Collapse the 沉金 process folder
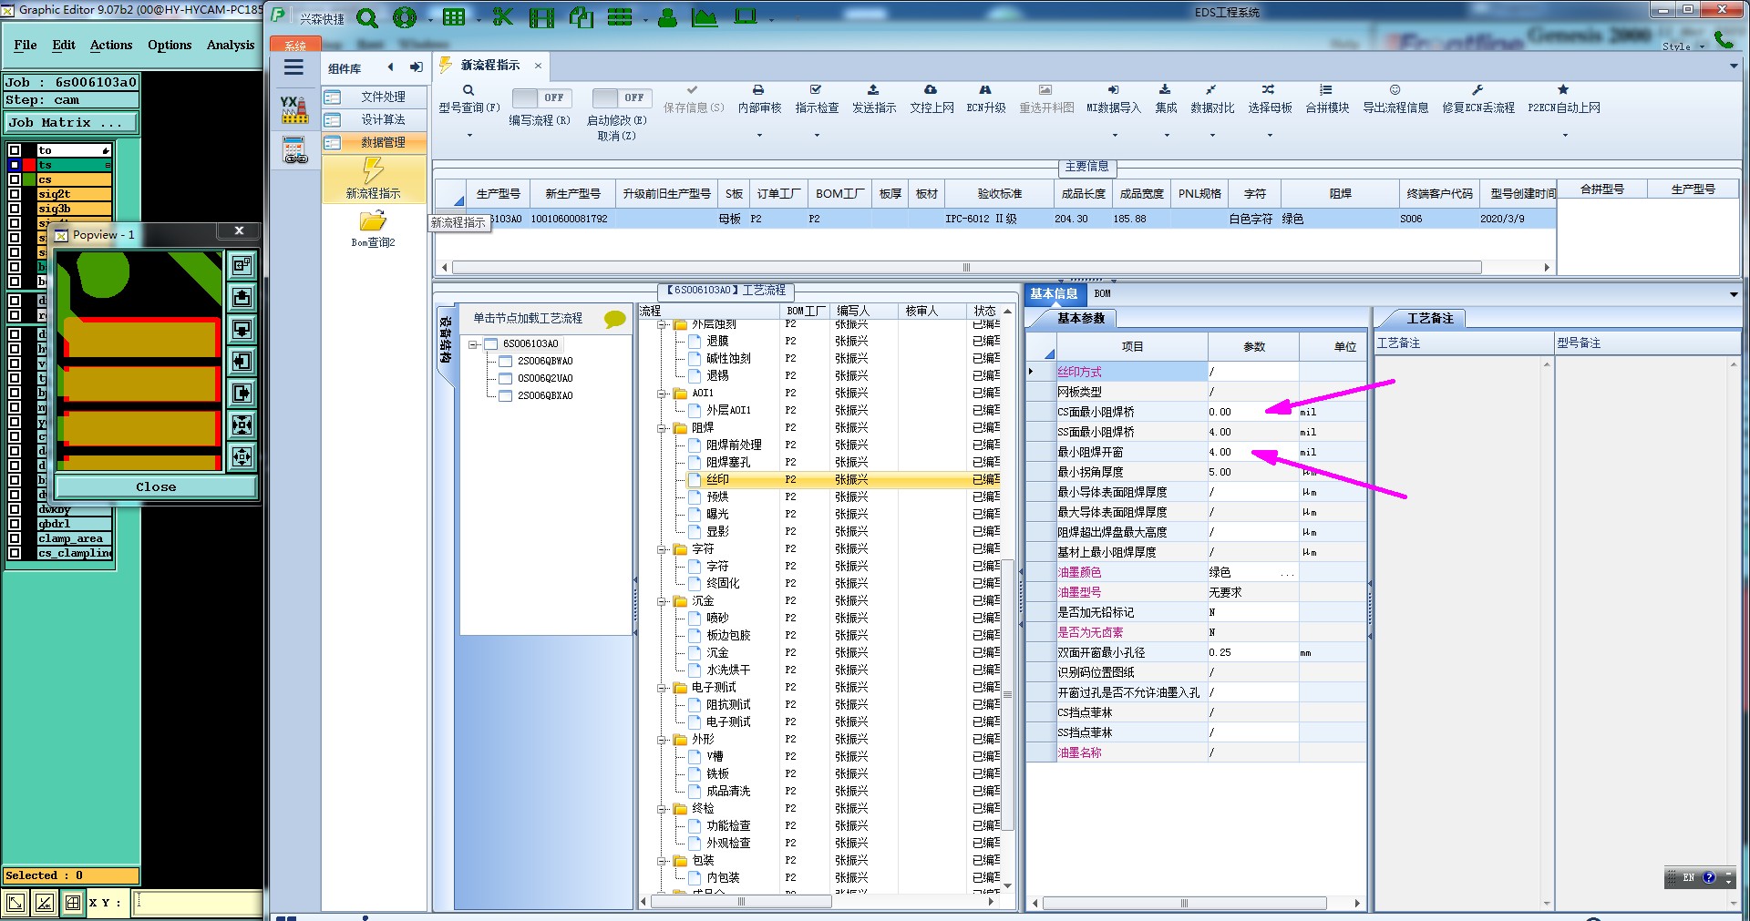The width and height of the screenshot is (1750, 921). tap(662, 601)
